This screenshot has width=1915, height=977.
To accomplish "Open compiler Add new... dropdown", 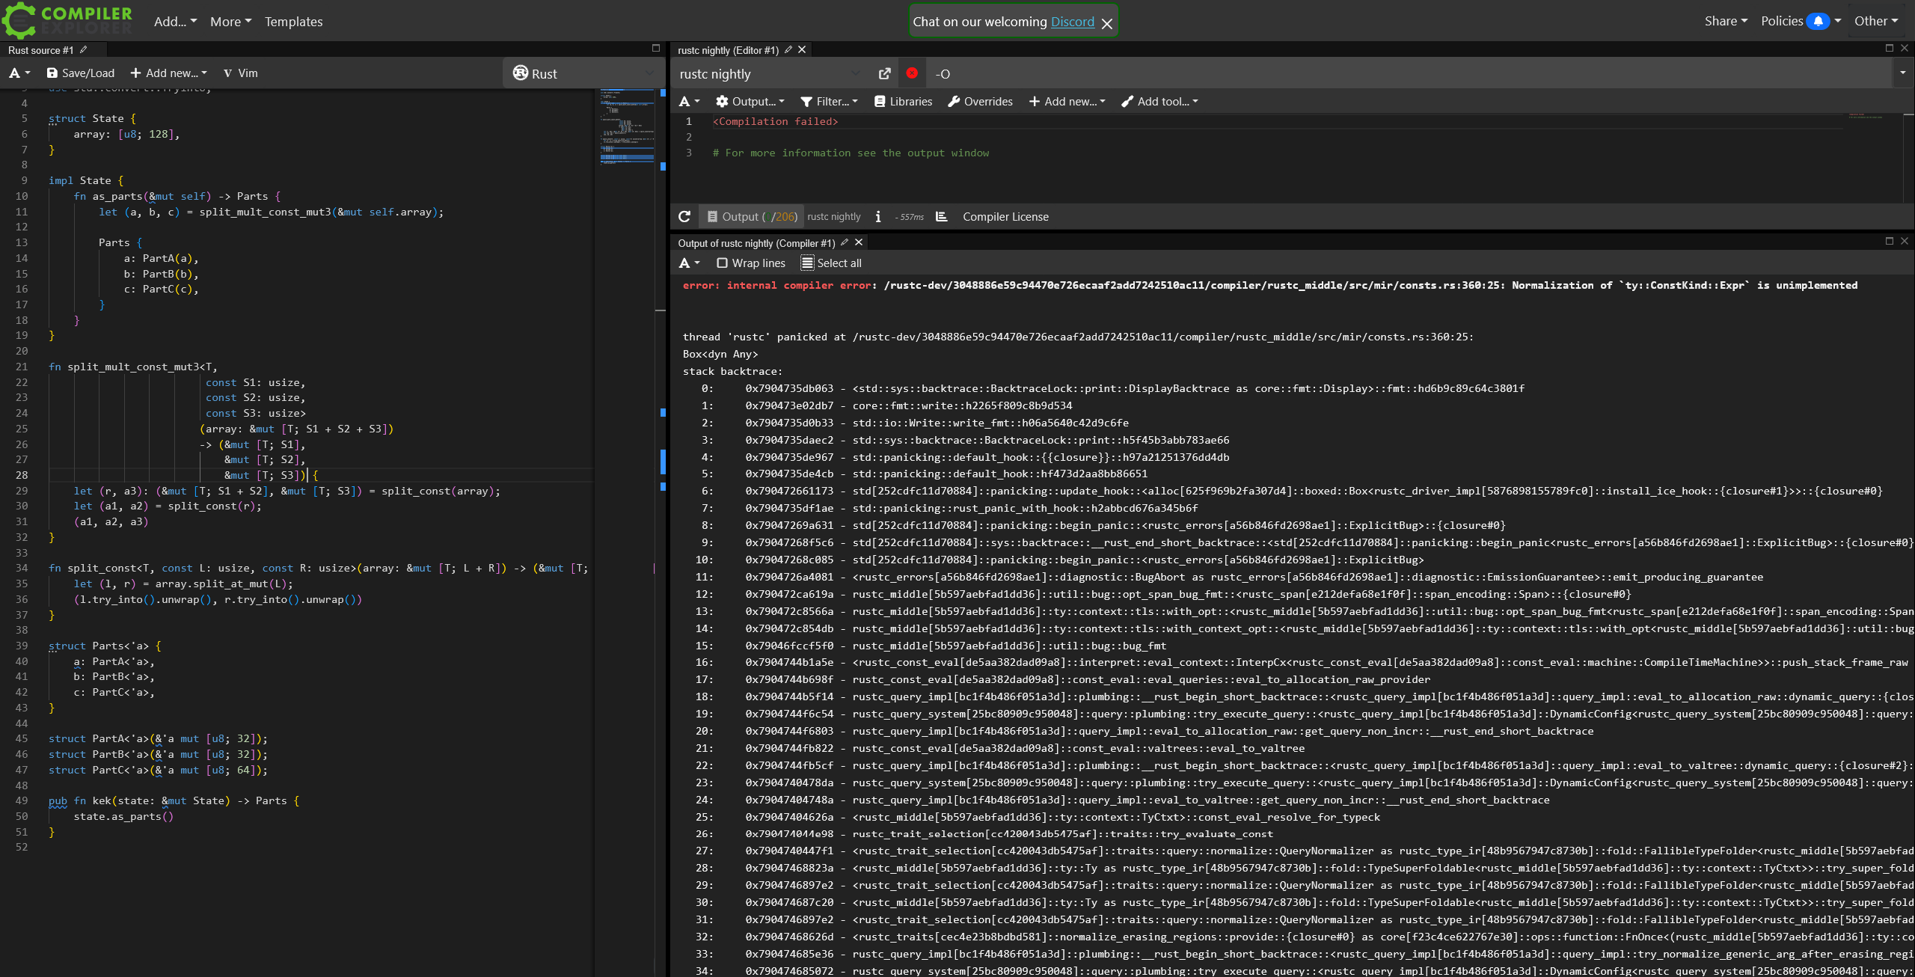I will tap(1067, 101).
